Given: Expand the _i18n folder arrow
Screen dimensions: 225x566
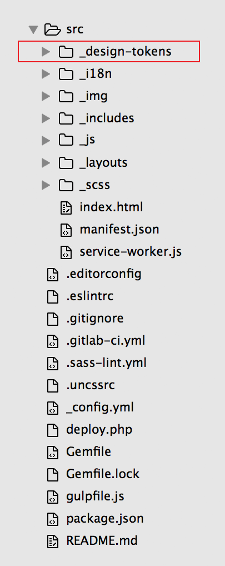Looking at the screenshot, I should 46,75.
